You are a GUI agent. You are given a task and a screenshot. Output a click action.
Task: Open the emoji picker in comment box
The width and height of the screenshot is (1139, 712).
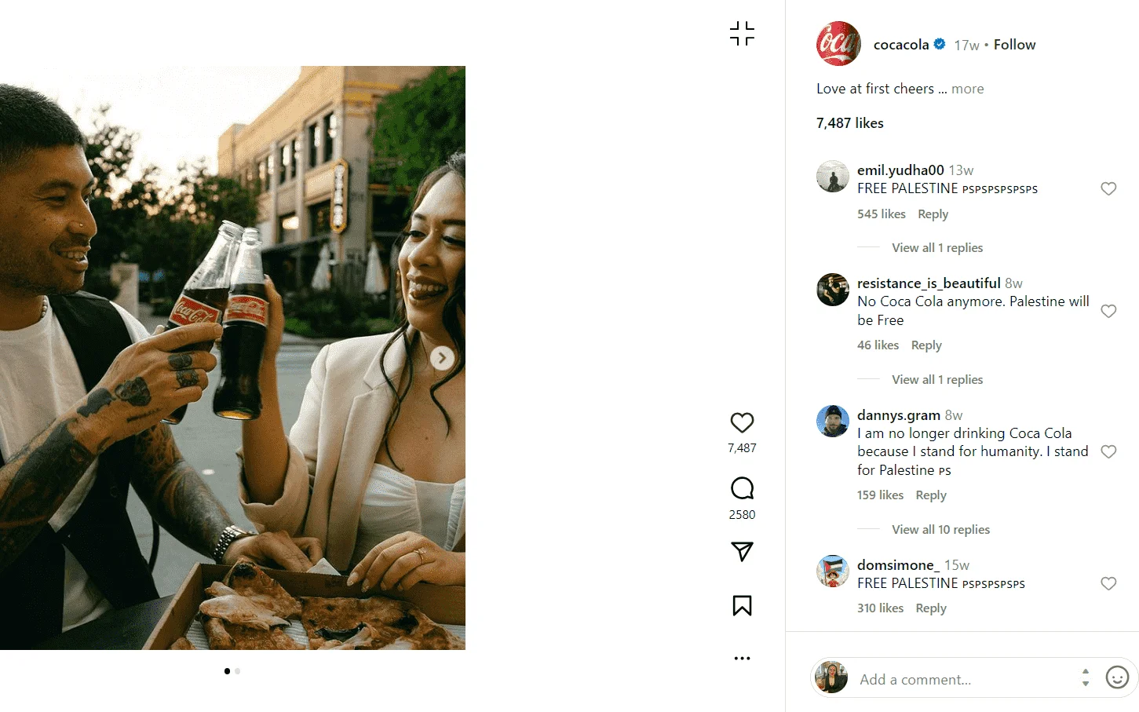coord(1116,677)
